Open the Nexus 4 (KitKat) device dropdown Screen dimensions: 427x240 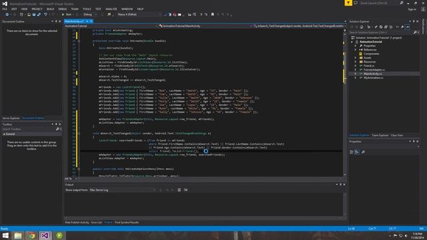click(x=139, y=15)
